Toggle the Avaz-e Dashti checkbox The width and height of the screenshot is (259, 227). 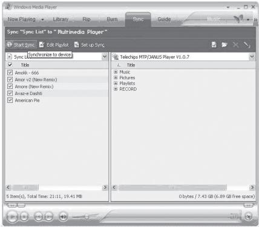tap(10, 93)
